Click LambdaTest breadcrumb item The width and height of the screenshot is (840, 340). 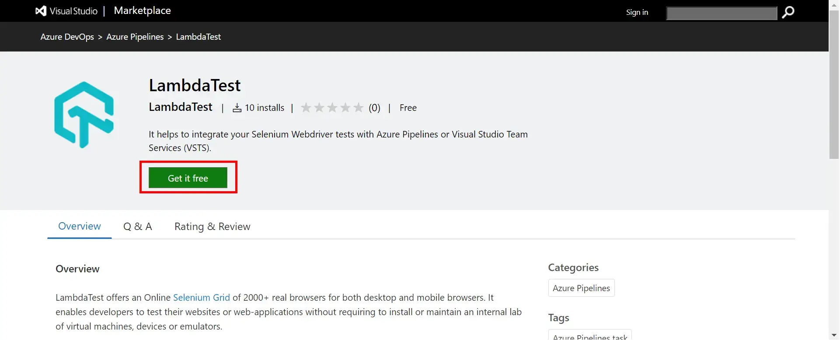[x=199, y=37]
